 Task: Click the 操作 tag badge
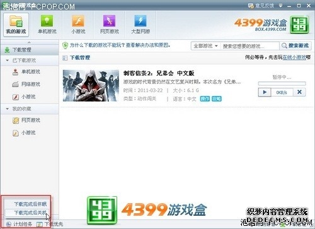tap(205, 98)
